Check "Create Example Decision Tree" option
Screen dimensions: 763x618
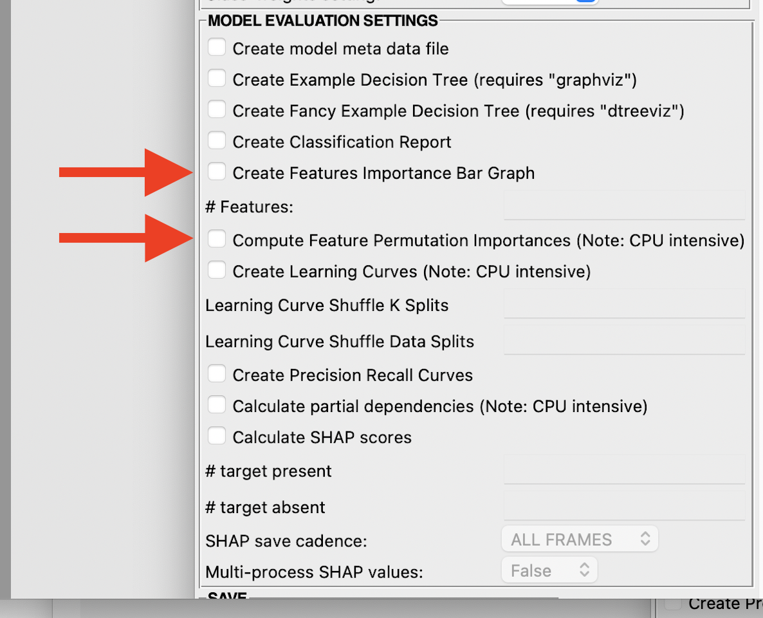tap(217, 78)
